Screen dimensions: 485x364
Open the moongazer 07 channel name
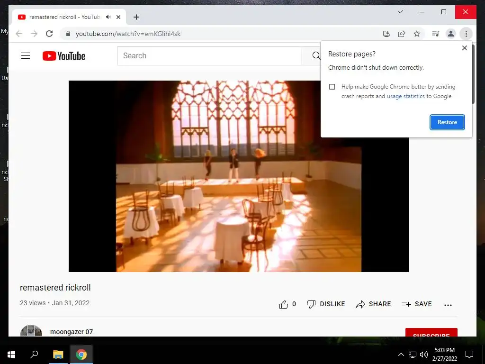(72, 332)
